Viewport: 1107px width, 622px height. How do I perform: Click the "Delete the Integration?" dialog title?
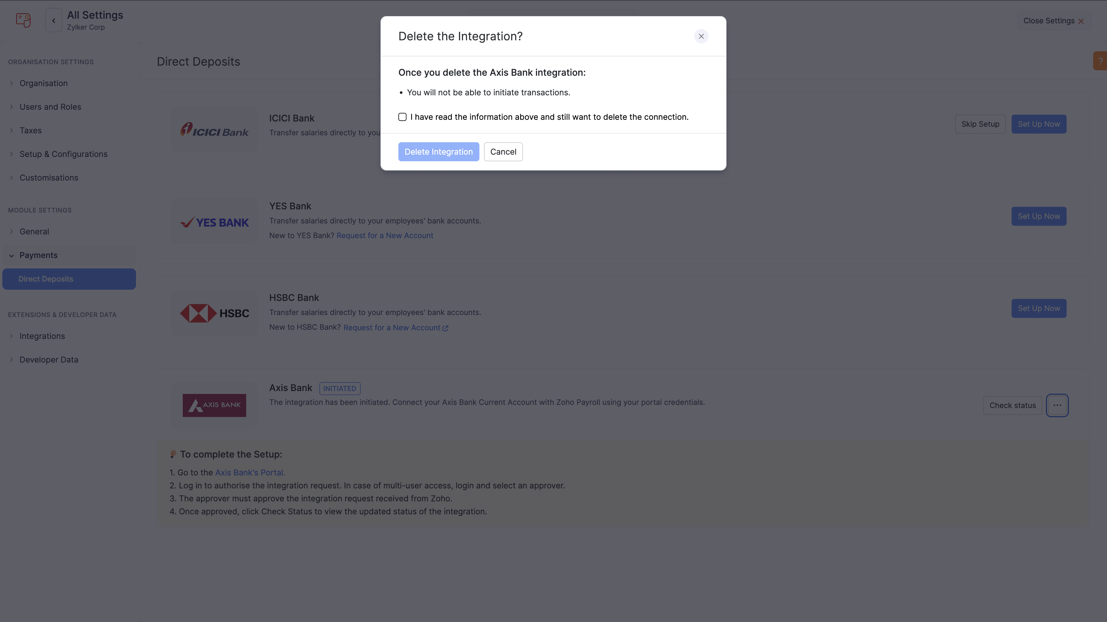click(x=460, y=36)
